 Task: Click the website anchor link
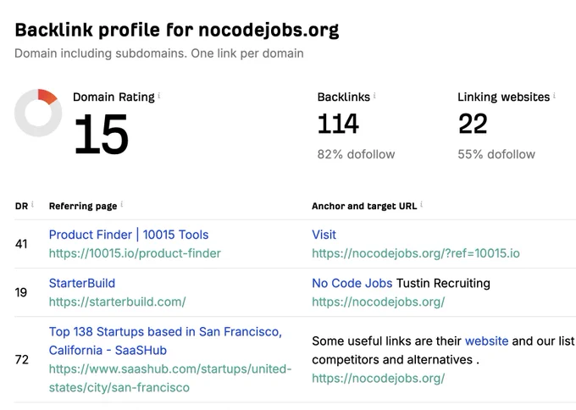(x=487, y=341)
